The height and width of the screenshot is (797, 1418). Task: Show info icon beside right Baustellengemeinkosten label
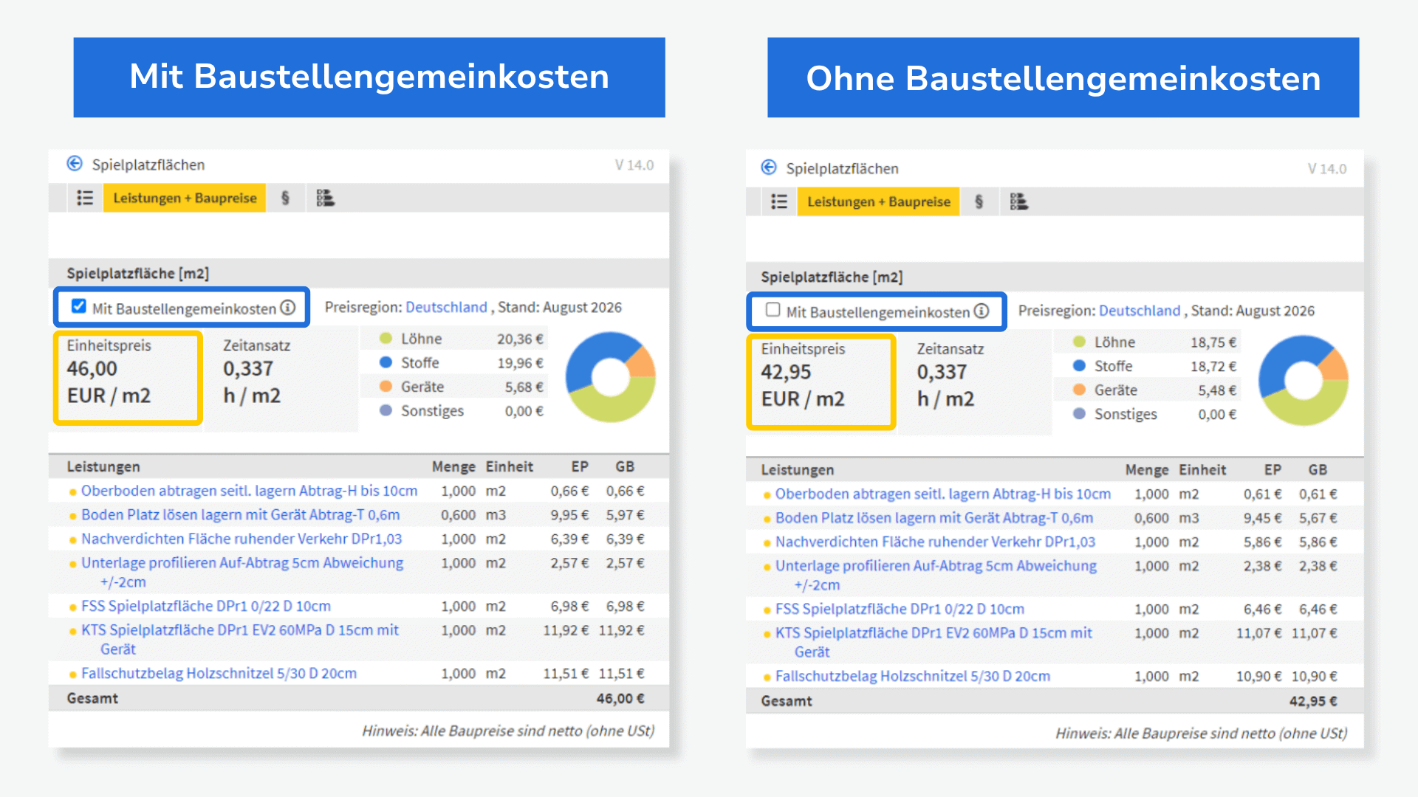point(981,311)
